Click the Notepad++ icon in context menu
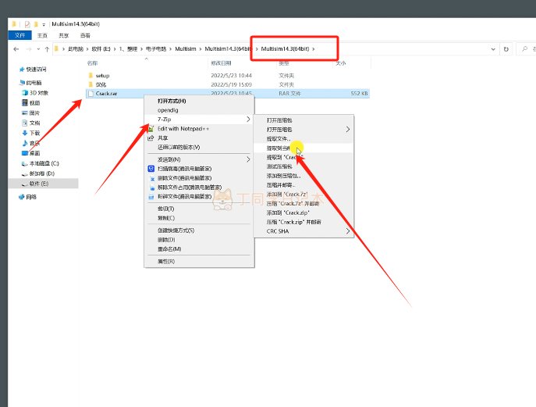Screen dimensions: 536x407 [x=151, y=129]
